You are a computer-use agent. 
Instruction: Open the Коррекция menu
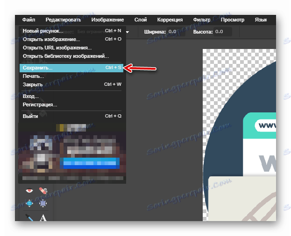point(170,20)
